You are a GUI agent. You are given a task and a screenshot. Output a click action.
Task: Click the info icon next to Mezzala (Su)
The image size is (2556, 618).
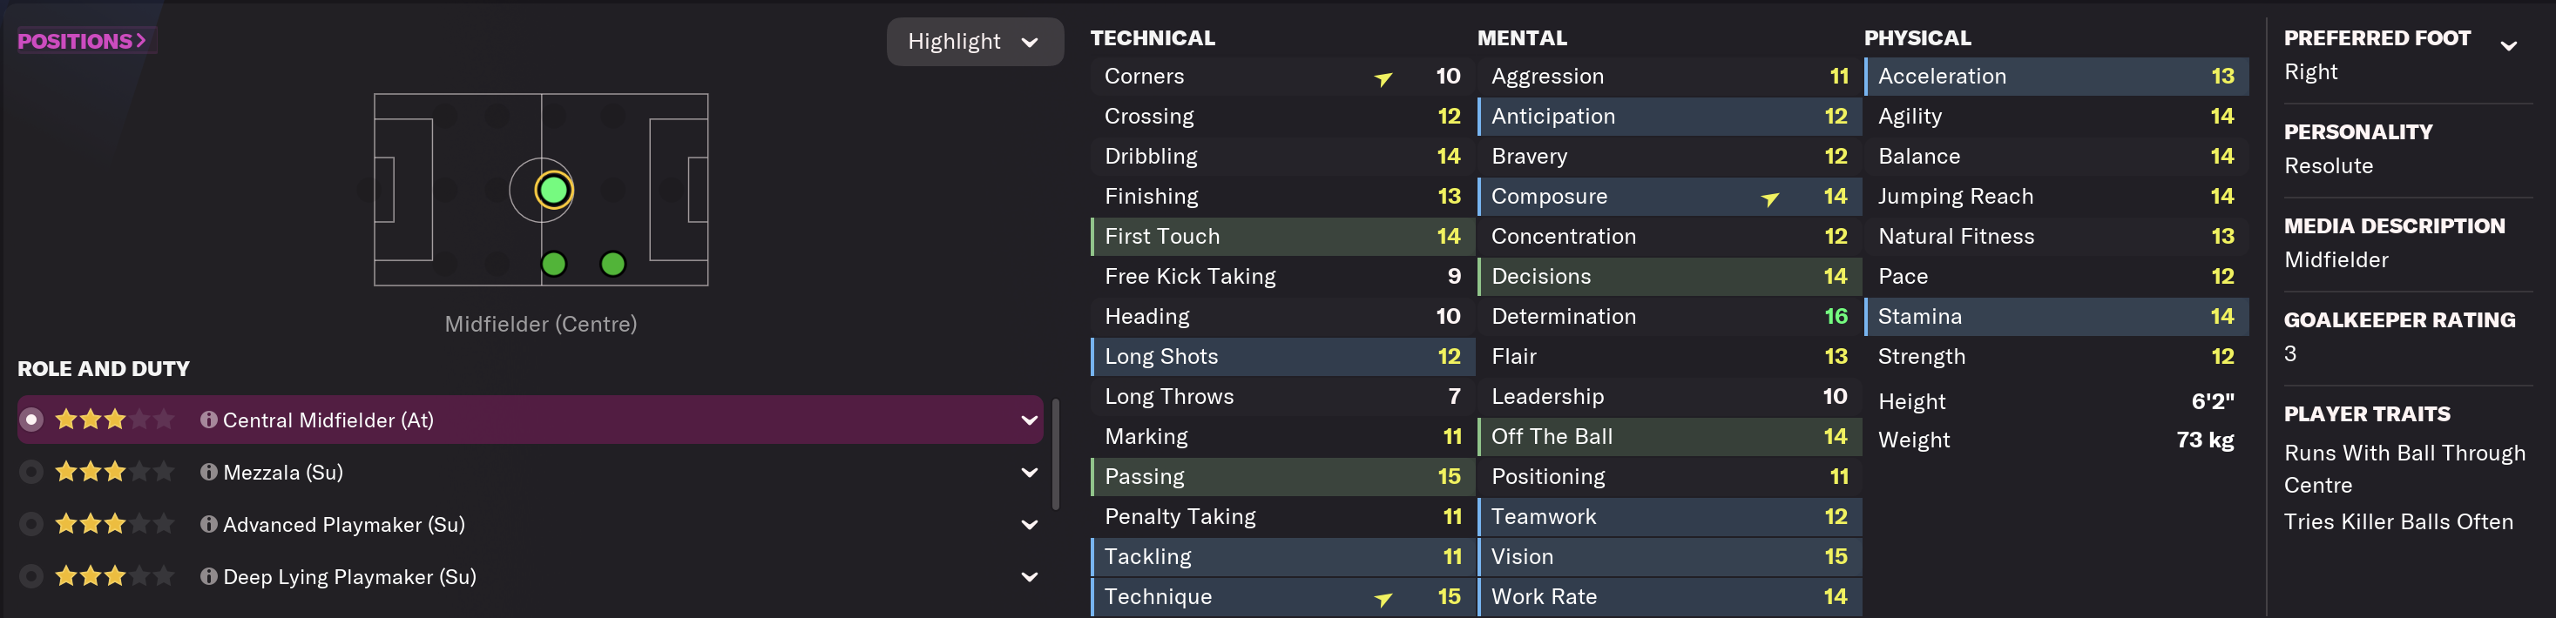pyautogui.click(x=208, y=472)
